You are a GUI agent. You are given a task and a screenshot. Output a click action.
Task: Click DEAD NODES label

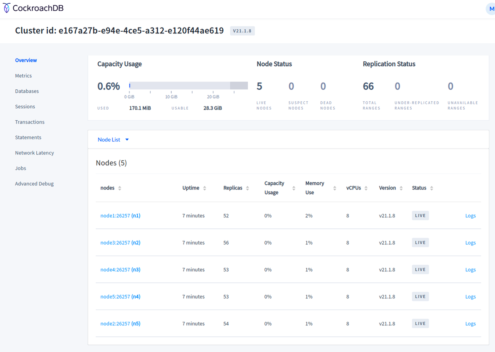click(x=328, y=105)
